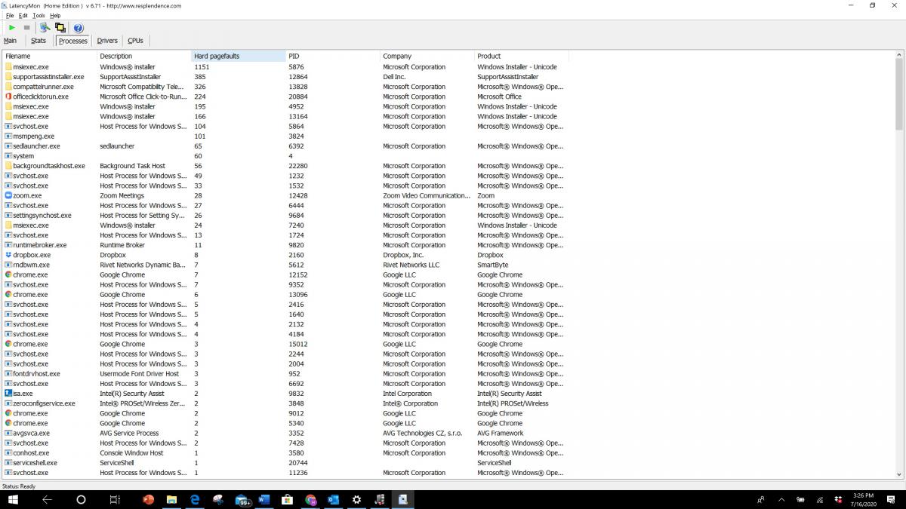Image resolution: width=906 pixels, height=509 pixels.
Task: Click the icon beside isa.exe
Action: 8,394
